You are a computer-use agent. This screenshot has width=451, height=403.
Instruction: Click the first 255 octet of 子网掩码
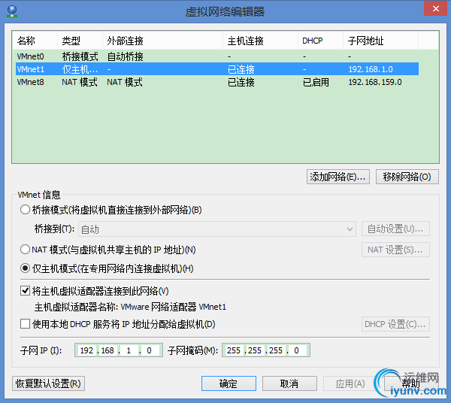(234, 350)
